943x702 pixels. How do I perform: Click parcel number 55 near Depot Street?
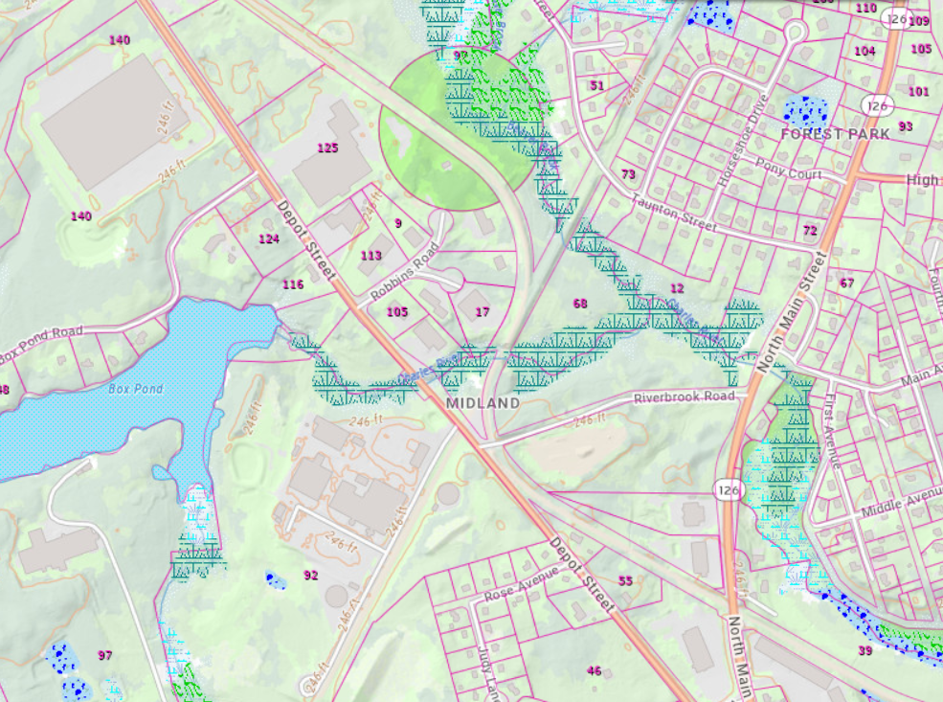pos(625,580)
